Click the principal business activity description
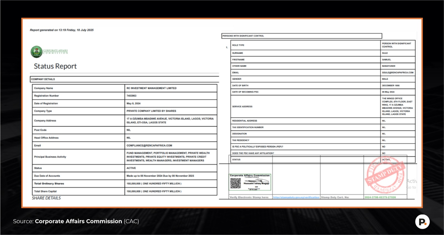 point(168,157)
